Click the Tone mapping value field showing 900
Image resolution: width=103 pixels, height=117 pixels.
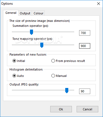(85, 46)
